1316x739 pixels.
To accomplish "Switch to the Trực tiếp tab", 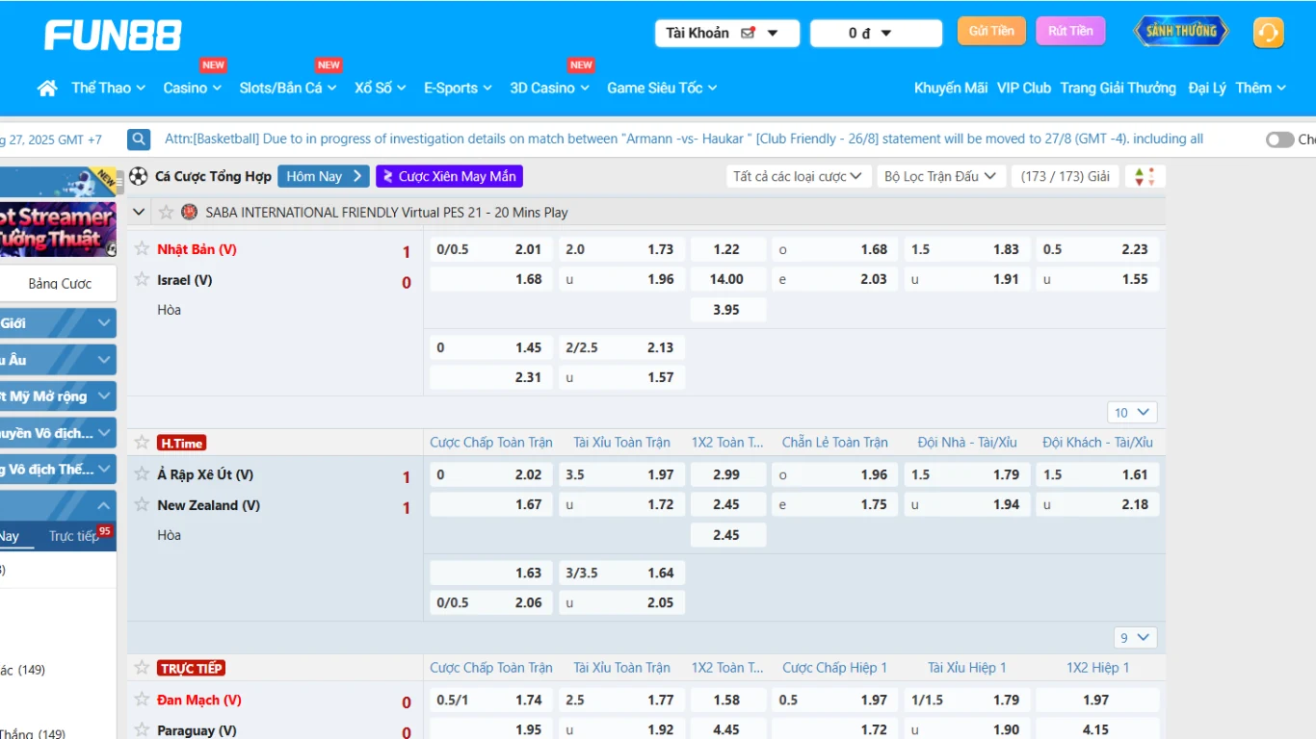I will 75,536.
